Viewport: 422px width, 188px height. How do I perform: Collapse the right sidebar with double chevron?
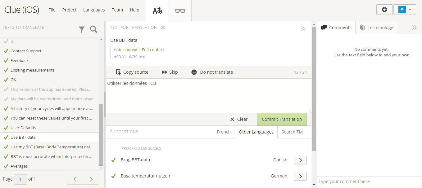coord(414,28)
